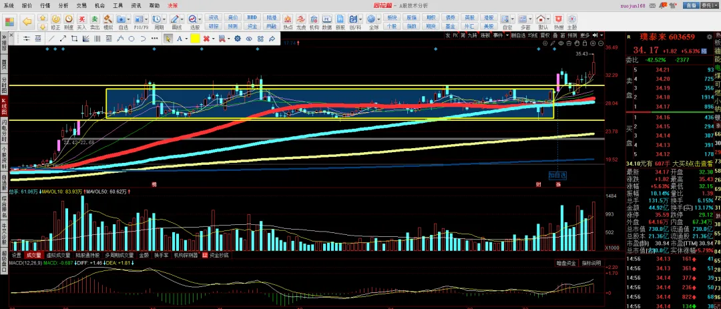The height and width of the screenshot is (309, 721).
Task: Toggle 复权 price adjustment option
Action: [545, 35]
